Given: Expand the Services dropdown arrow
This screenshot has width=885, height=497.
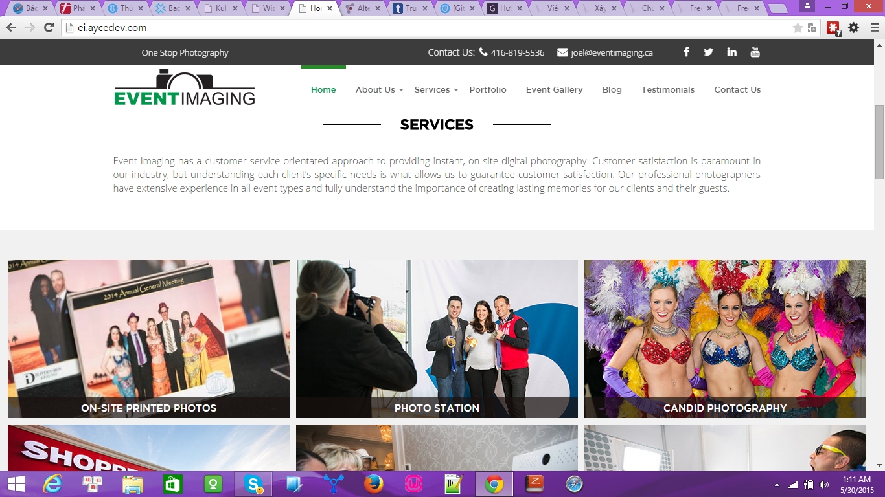Looking at the screenshot, I should click(x=455, y=90).
